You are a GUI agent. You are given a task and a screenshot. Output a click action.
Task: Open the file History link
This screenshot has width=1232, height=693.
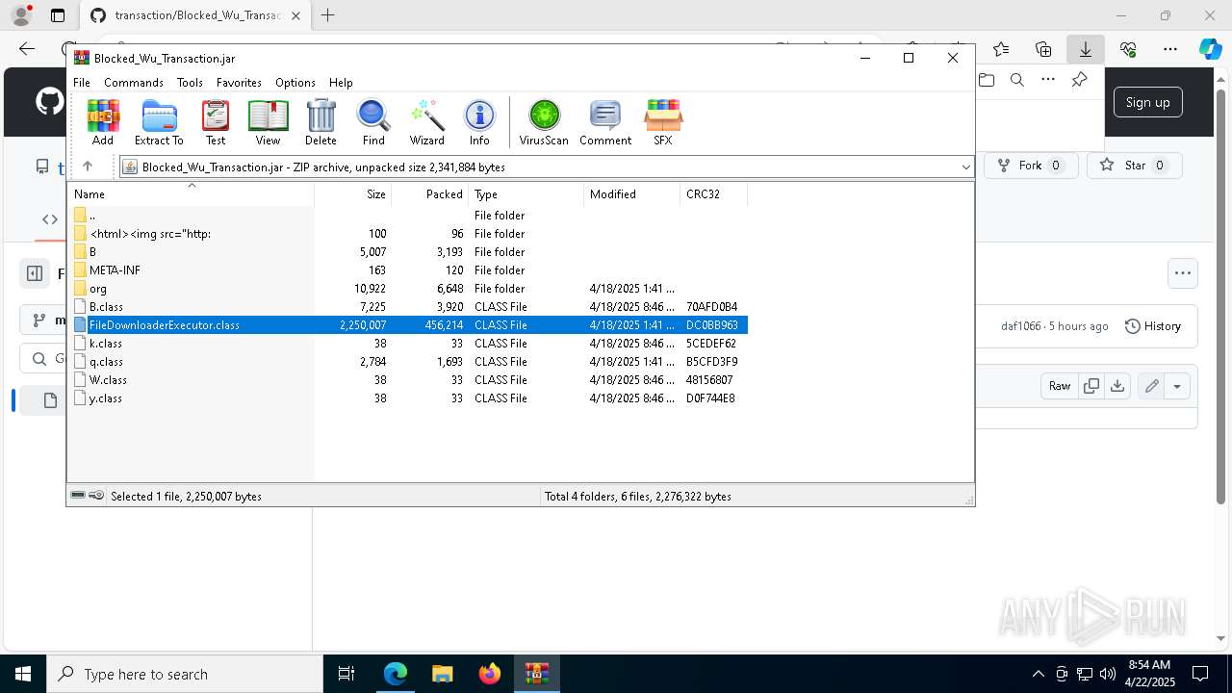1153,326
